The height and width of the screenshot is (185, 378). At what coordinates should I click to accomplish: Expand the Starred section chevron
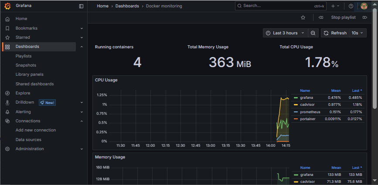click(82, 37)
